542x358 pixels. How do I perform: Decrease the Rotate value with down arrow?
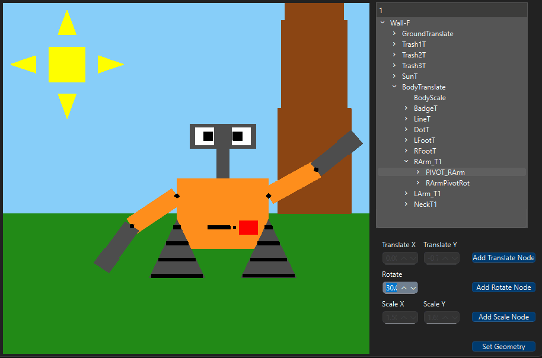click(413, 287)
